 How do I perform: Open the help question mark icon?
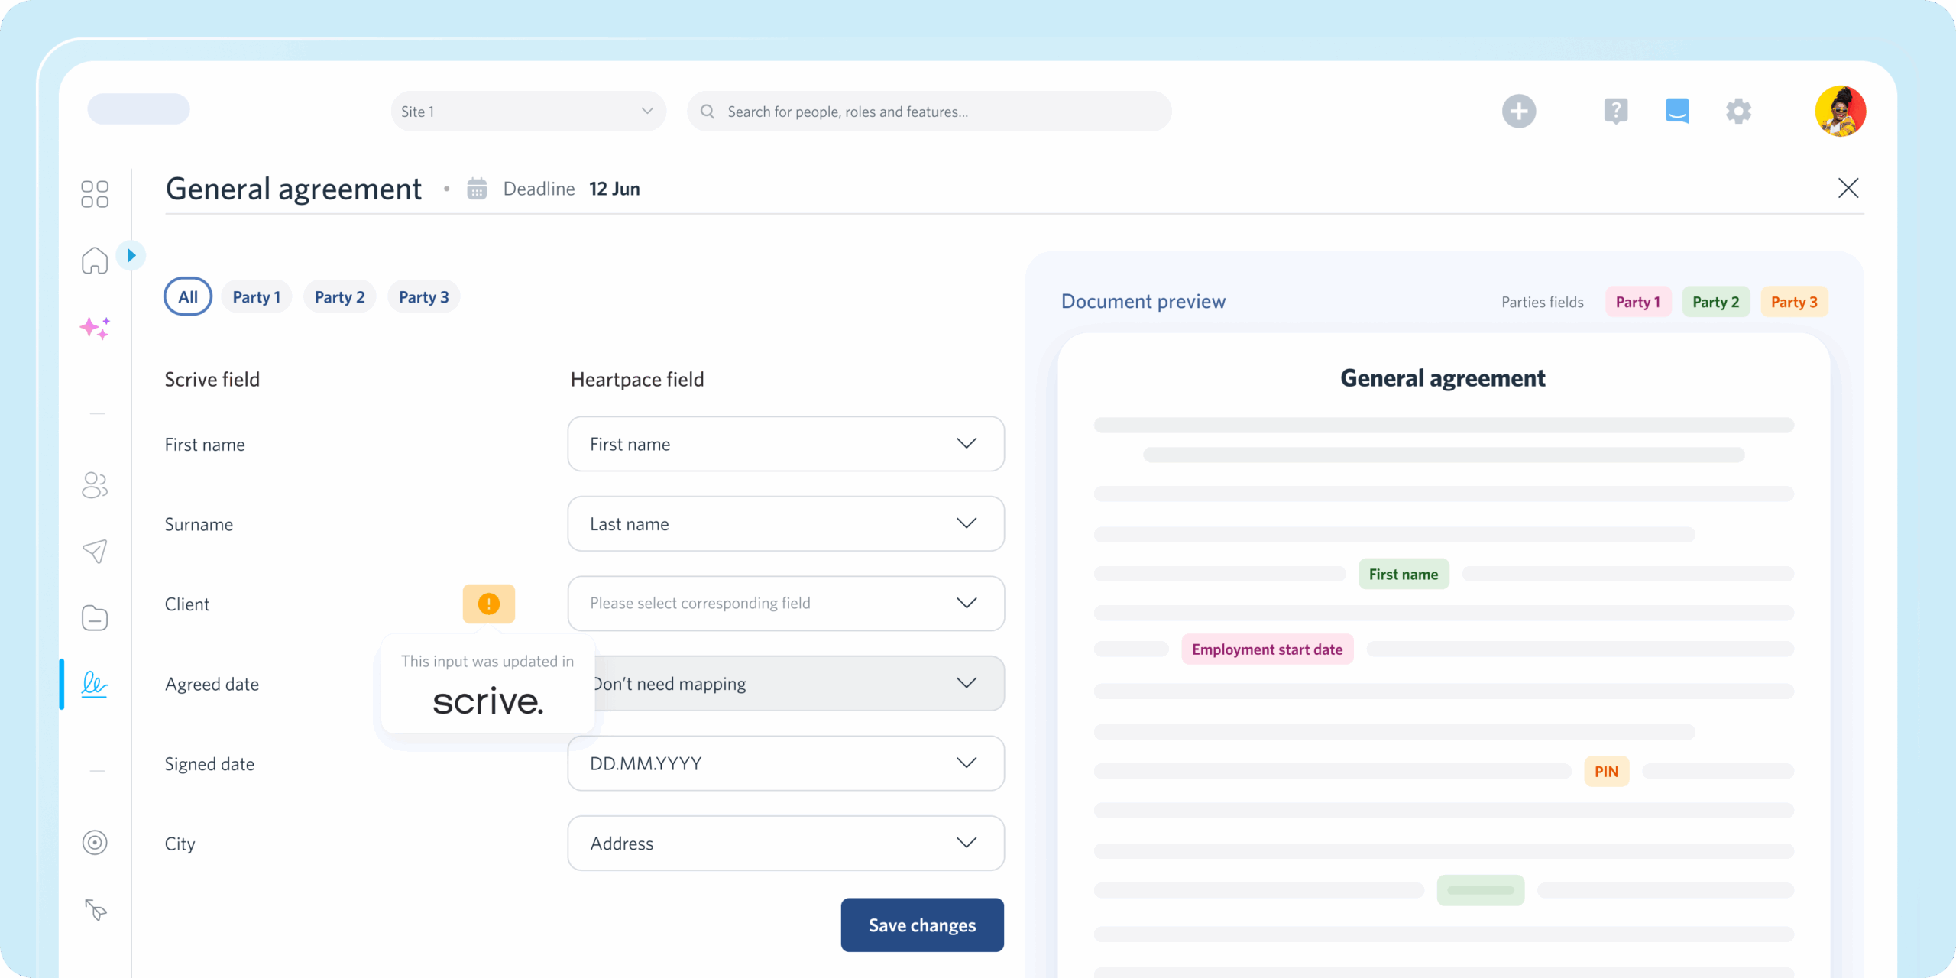click(1615, 112)
